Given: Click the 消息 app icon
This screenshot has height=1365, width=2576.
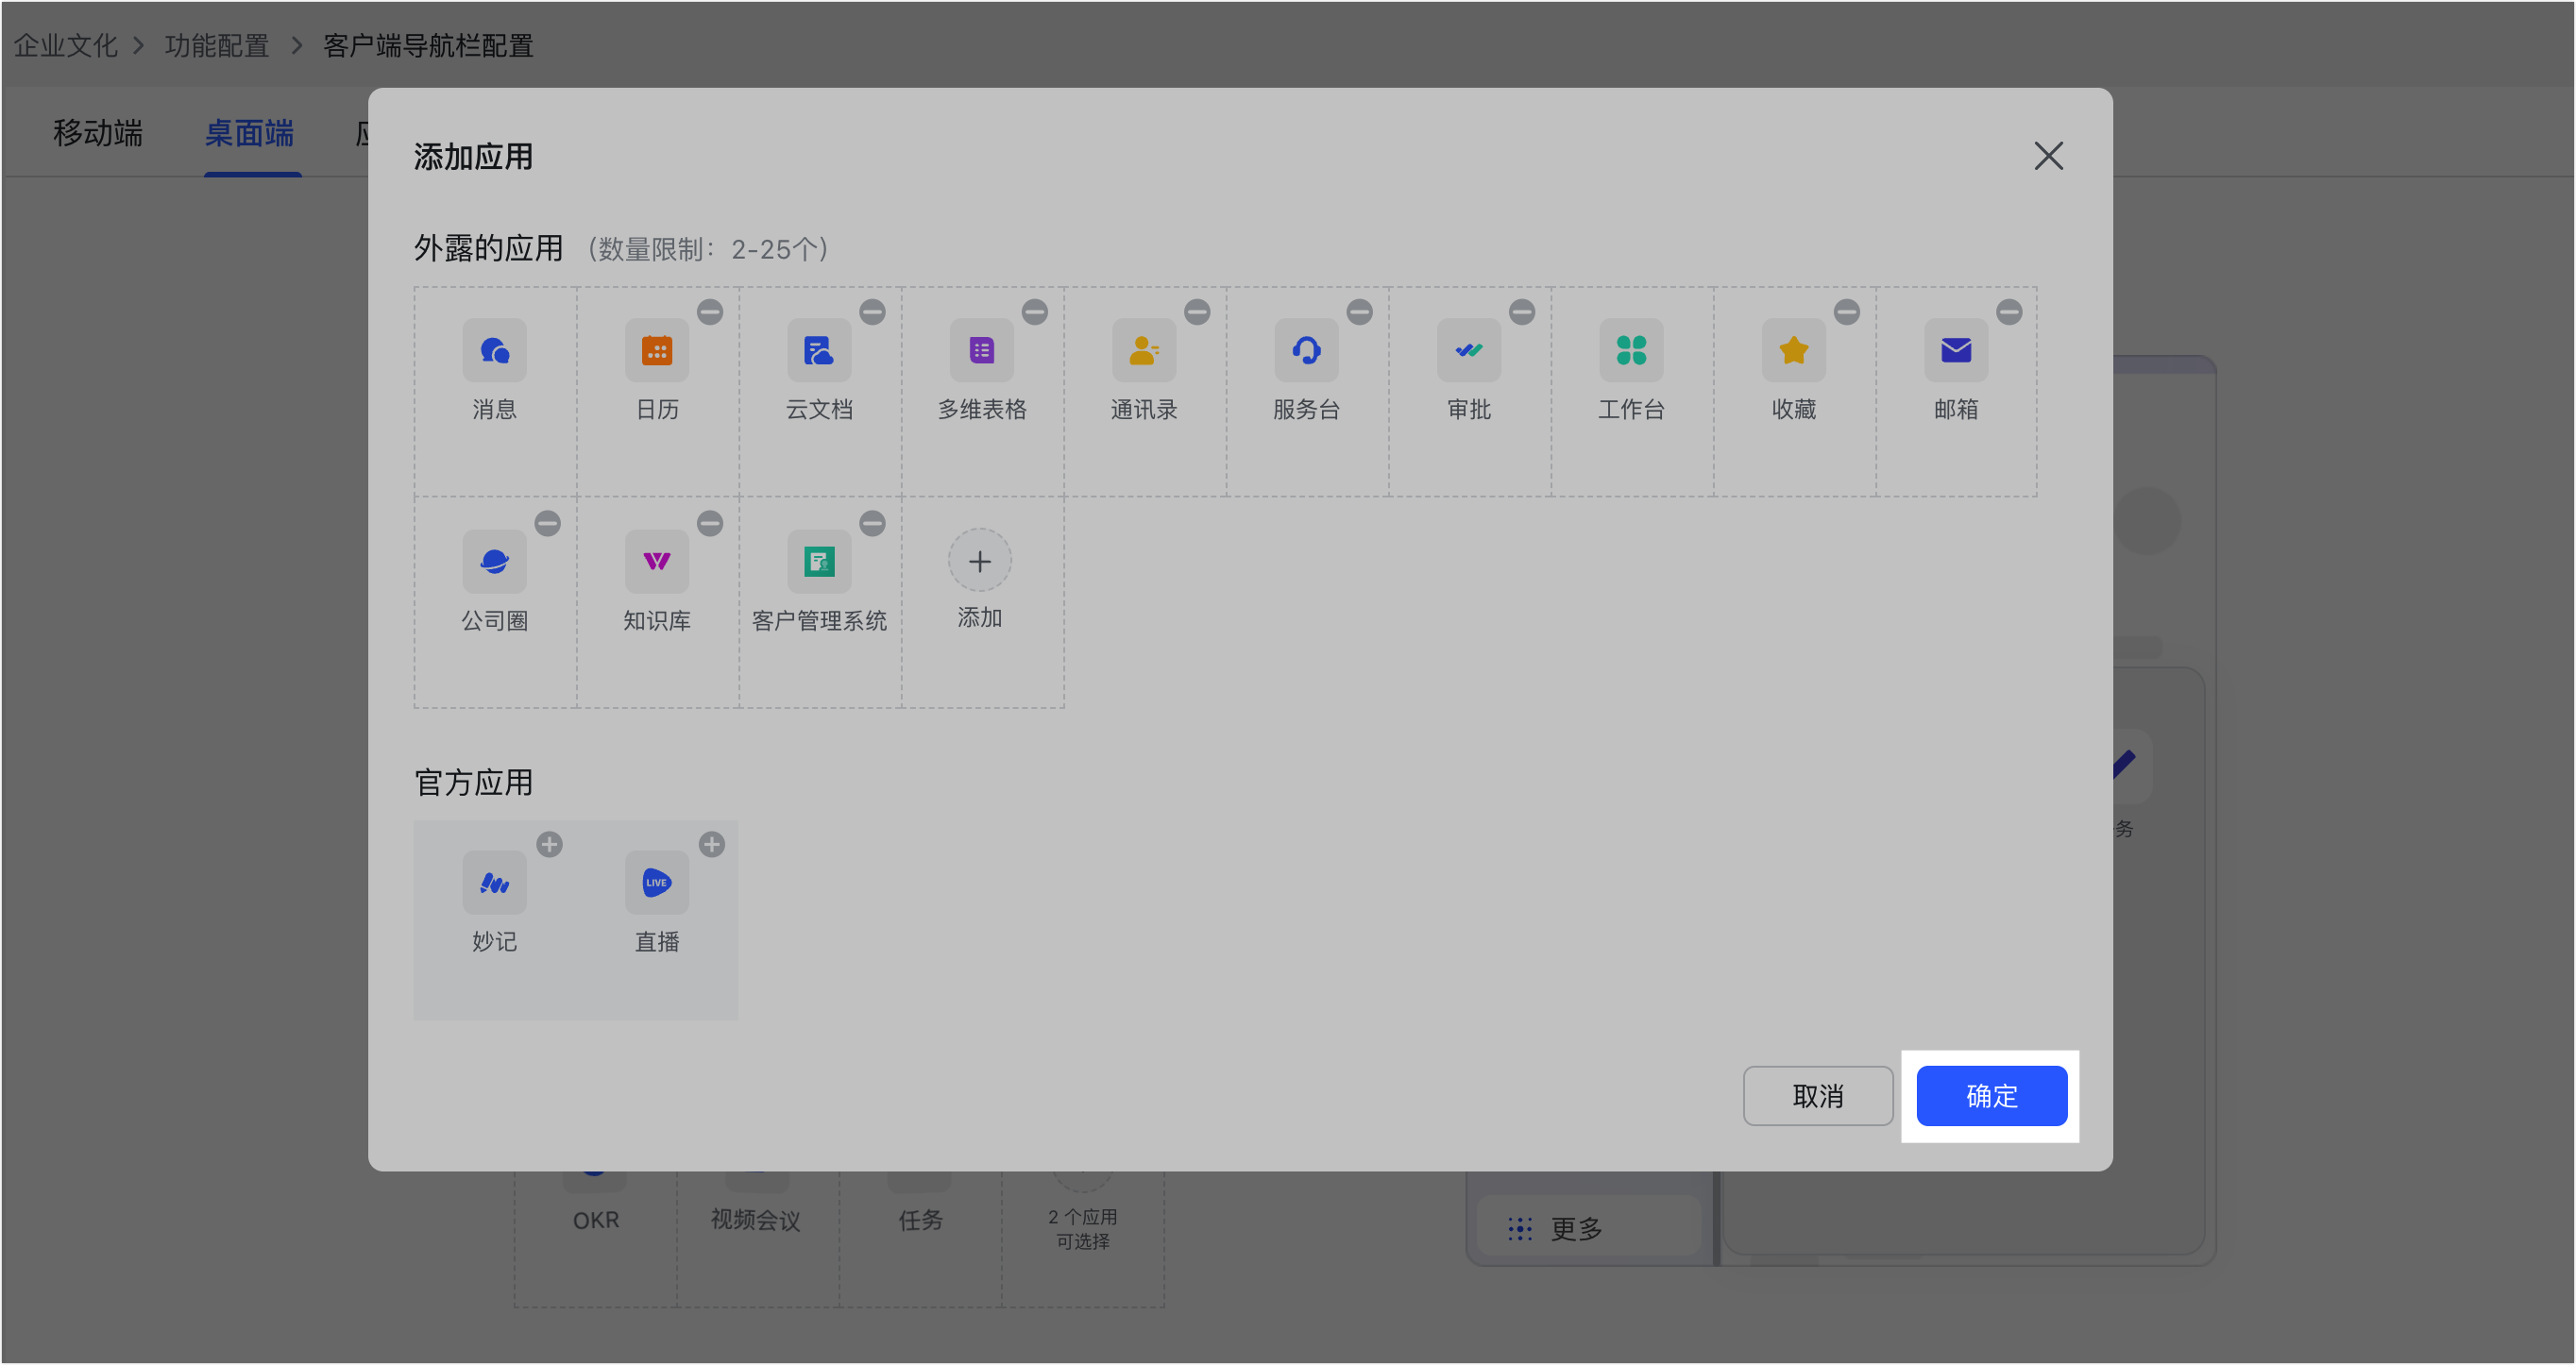Looking at the screenshot, I should point(494,350).
